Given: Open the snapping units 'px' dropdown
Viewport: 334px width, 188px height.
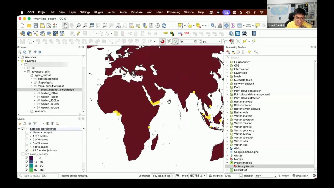Looking at the screenshot, I should click(212, 42).
